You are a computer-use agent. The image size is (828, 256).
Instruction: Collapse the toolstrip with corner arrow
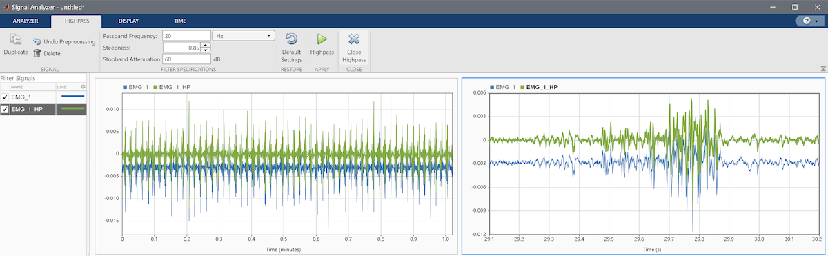pyautogui.click(x=822, y=68)
